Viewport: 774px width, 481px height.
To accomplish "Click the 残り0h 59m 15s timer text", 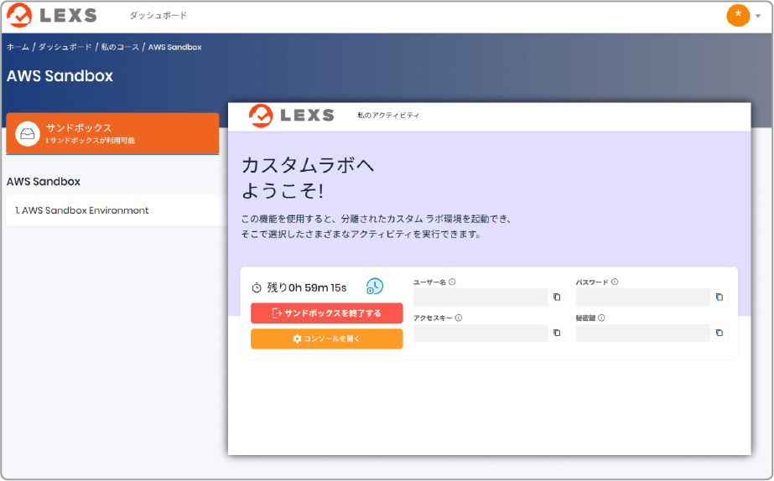I will (x=307, y=287).
